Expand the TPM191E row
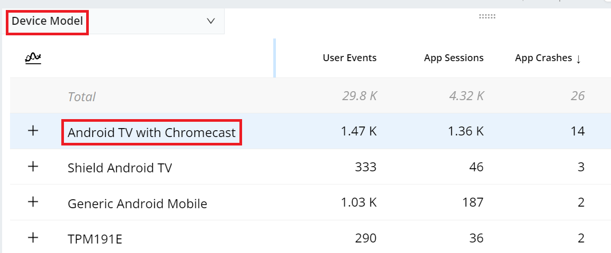The image size is (611, 253). [x=33, y=238]
